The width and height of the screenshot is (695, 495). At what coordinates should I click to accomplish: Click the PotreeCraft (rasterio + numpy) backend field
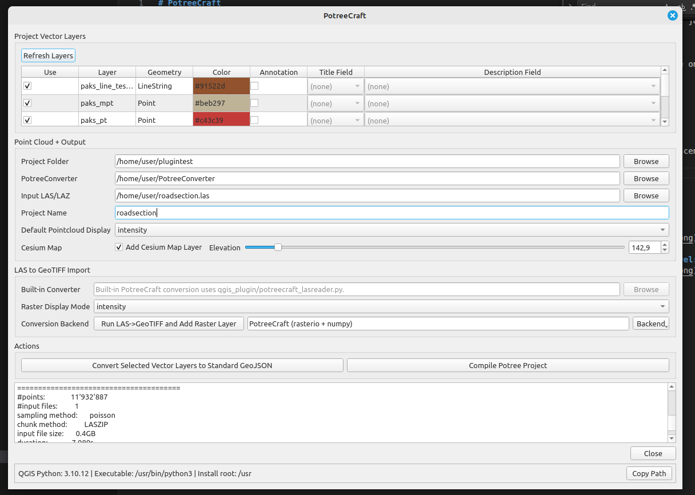coord(438,324)
